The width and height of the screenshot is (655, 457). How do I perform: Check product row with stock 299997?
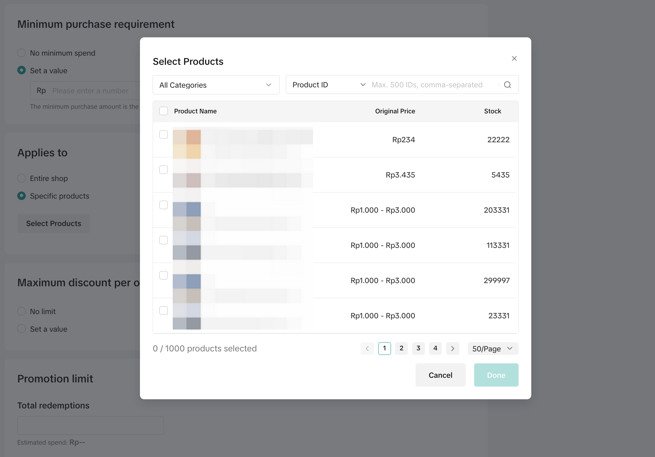click(x=164, y=275)
